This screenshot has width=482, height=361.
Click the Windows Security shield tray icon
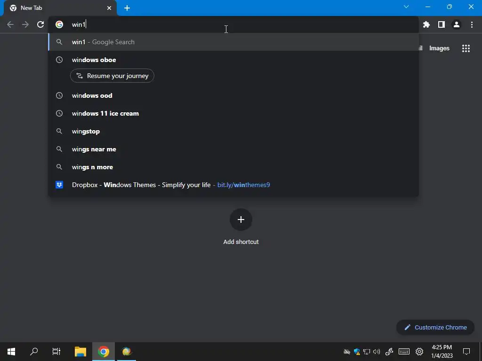357,352
